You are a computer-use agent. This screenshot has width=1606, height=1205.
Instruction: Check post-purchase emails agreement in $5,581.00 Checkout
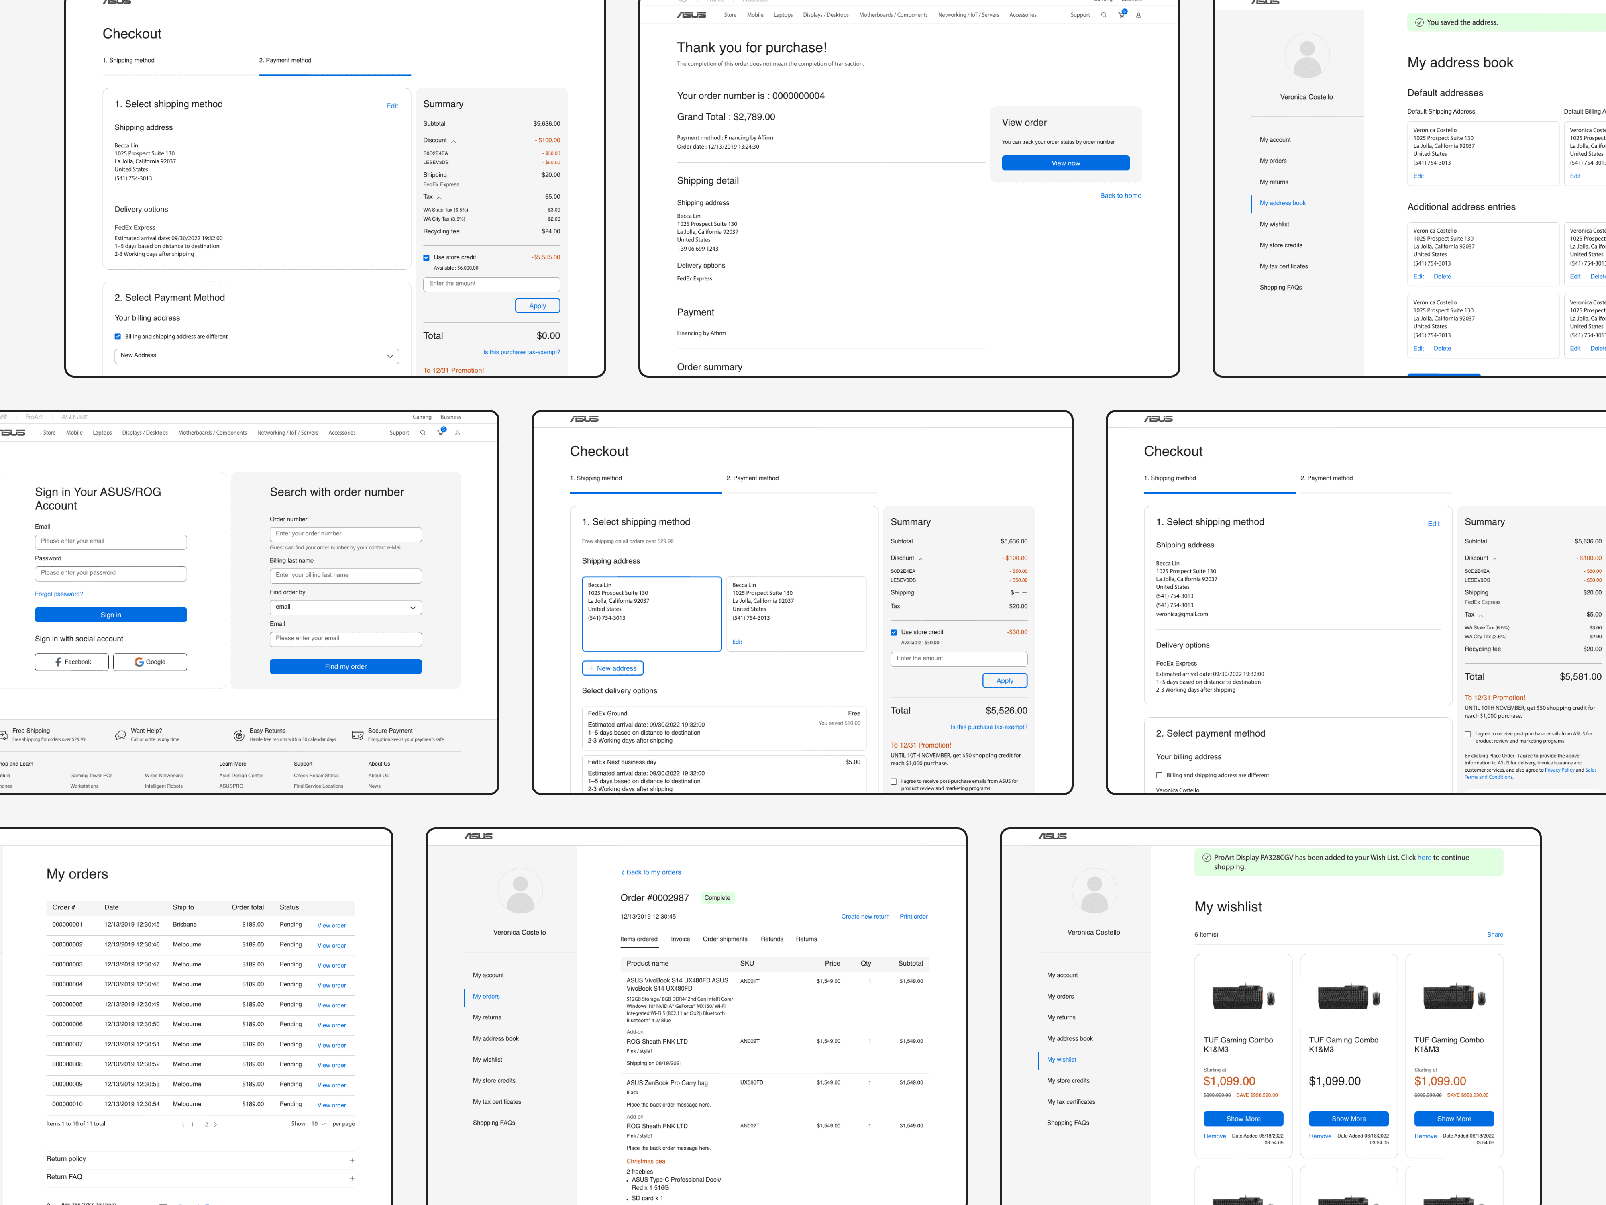point(1468,734)
